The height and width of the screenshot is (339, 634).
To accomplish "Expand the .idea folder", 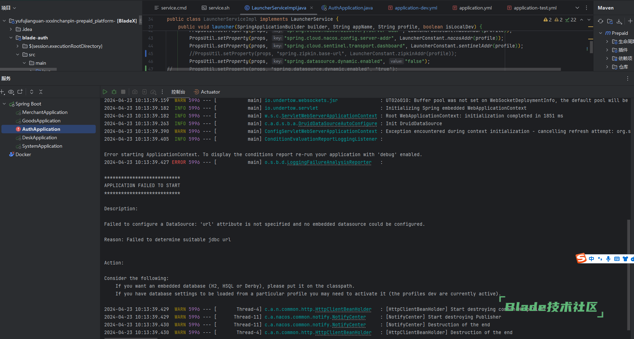I will click(x=11, y=29).
